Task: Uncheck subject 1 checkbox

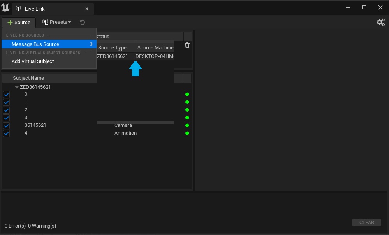Action: [x=6, y=102]
